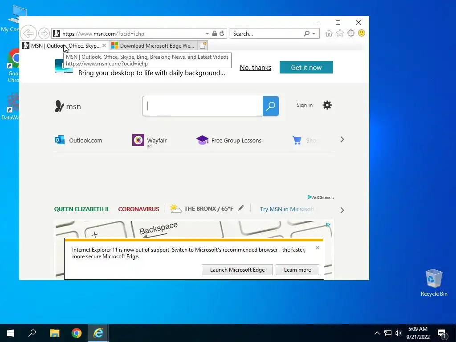Viewport: 456px width, 342px height.
Task: Minimize the Internet Explorer window
Action: coord(318,23)
